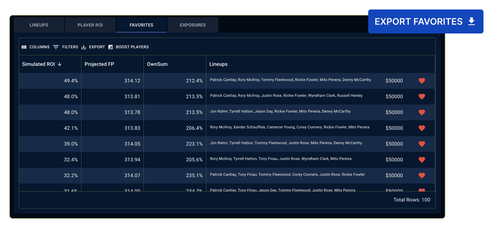The image size is (493, 228).
Task: Click the $50000 salary on the top lineup
Action: (x=394, y=81)
